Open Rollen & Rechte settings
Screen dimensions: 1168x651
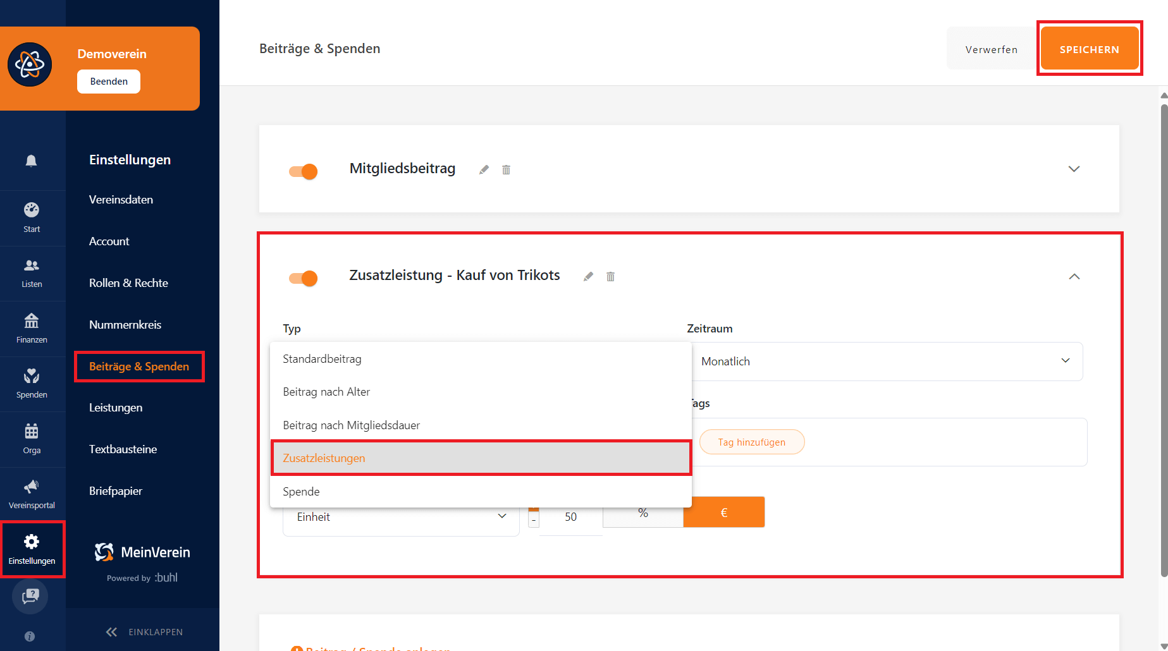tap(128, 283)
